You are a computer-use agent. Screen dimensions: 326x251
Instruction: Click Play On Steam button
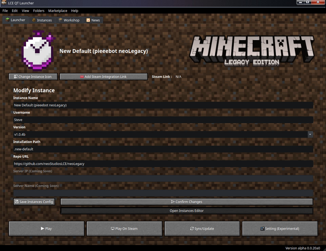click(124, 228)
